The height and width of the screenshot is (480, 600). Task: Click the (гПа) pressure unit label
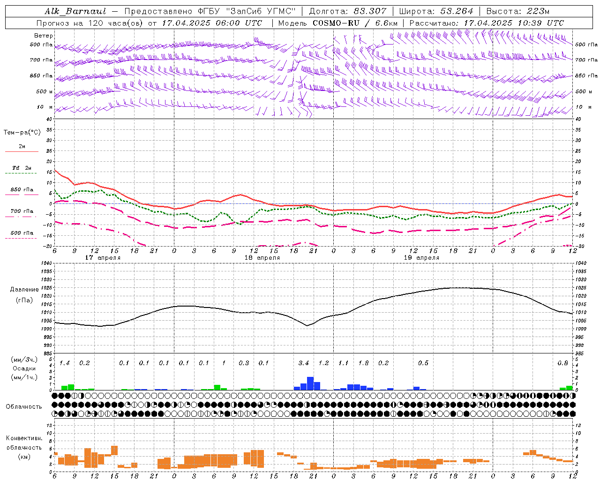click(24, 300)
